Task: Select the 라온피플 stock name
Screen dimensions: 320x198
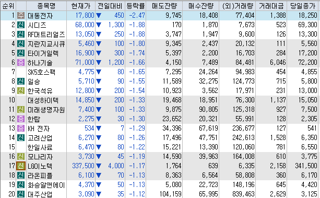Action: pos(40,176)
